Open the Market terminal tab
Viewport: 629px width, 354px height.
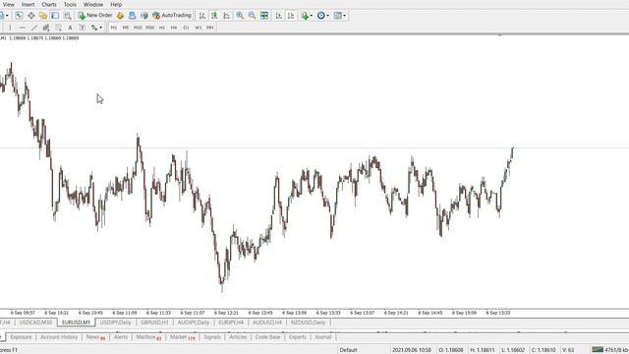coord(182,337)
